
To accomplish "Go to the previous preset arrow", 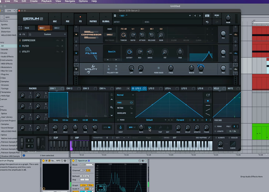I will (x=195, y=16).
